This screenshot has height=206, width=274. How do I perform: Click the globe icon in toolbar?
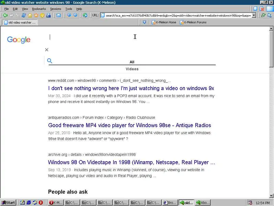click(85, 15)
